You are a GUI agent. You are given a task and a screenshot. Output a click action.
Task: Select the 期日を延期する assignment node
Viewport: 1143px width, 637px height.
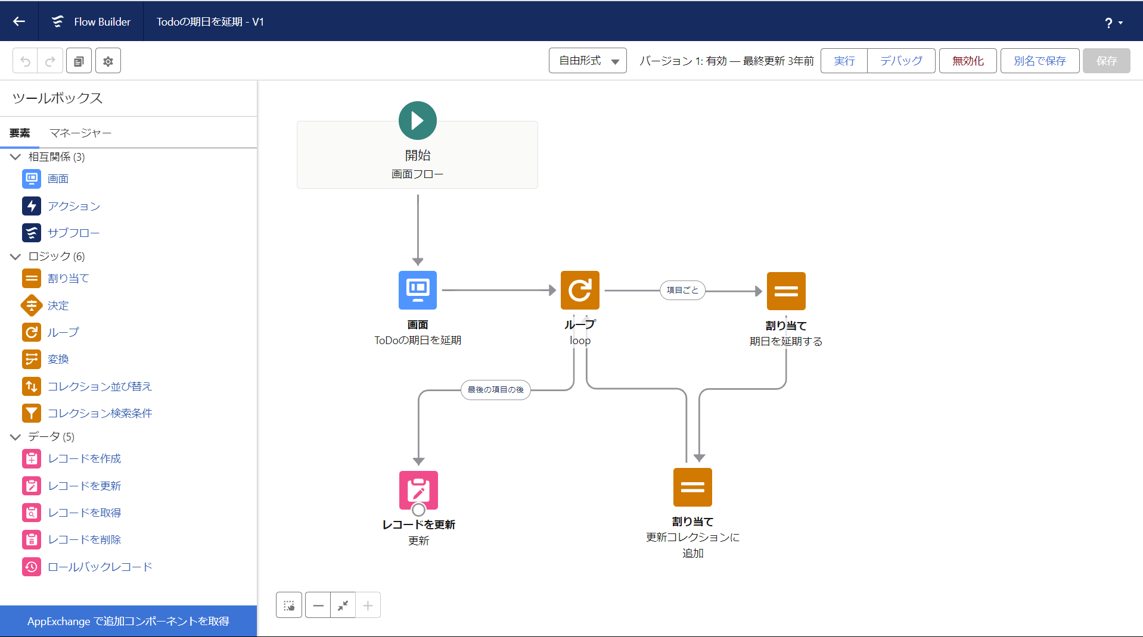(786, 291)
